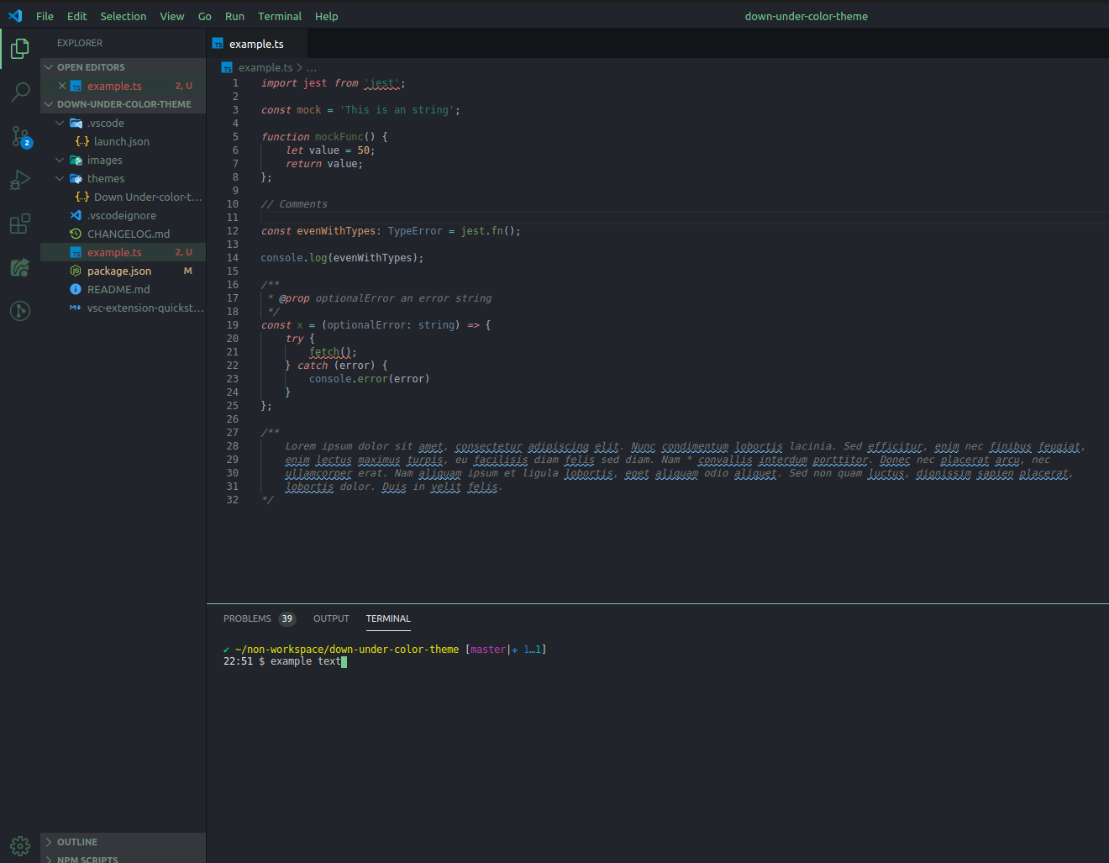Switch to the Problems tab
1109x863 pixels.
tap(247, 618)
